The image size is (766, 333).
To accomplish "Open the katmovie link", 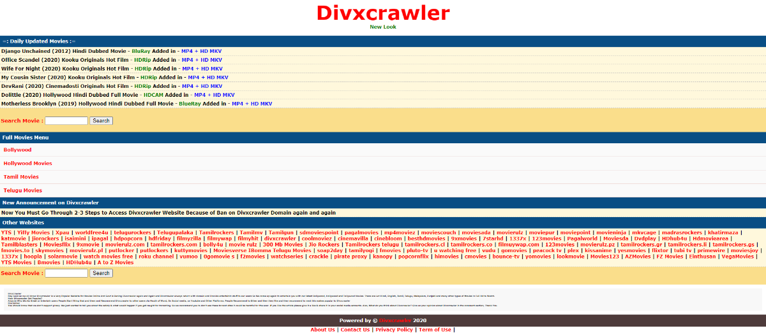I will 13,239.
